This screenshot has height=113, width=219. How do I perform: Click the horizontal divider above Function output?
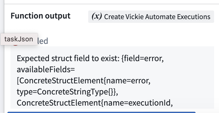coord(112,4)
